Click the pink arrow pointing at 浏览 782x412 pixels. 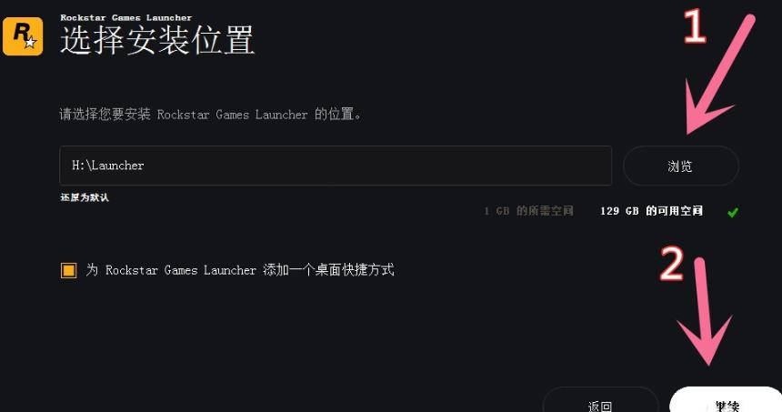(717, 74)
